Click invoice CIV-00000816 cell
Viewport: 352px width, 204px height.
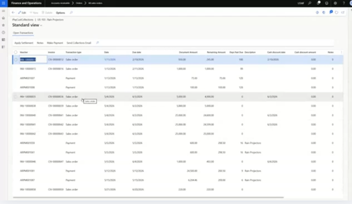click(56, 69)
